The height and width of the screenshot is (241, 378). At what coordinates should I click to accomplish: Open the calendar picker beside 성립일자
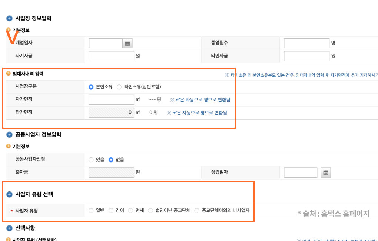tap(325, 172)
